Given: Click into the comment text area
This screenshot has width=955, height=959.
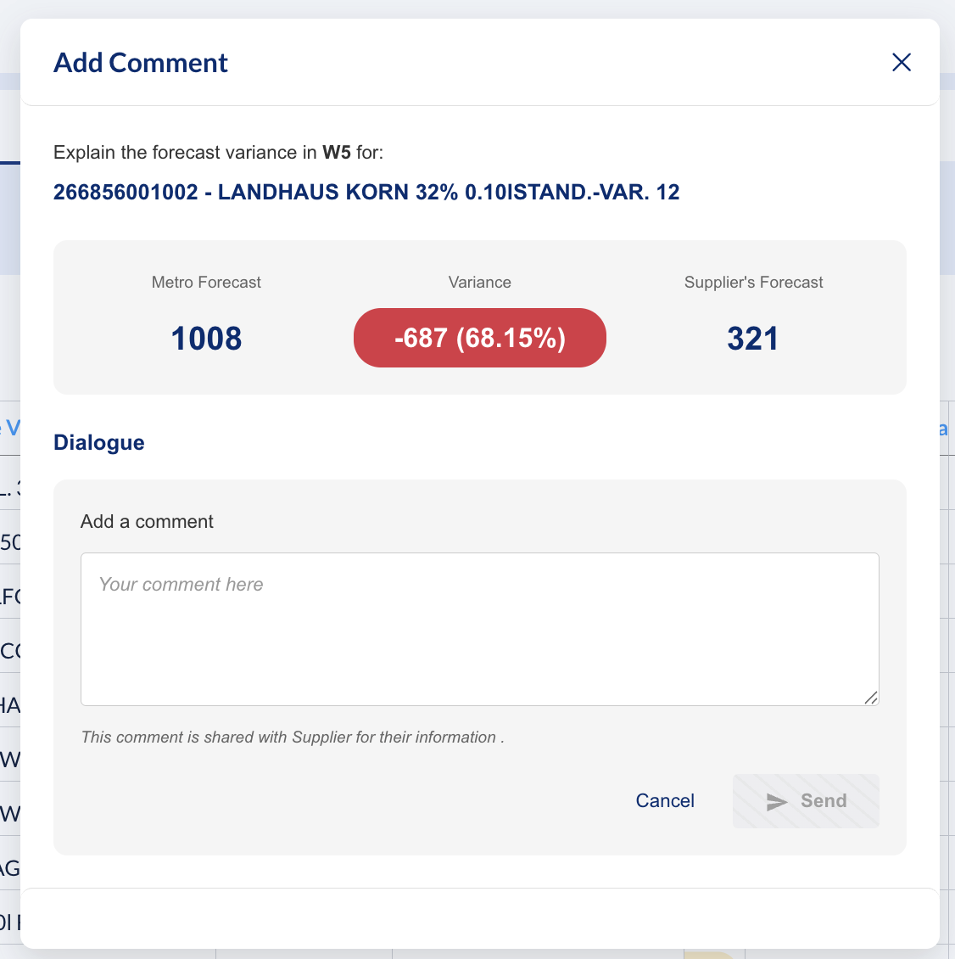Looking at the screenshot, I should (x=480, y=630).
